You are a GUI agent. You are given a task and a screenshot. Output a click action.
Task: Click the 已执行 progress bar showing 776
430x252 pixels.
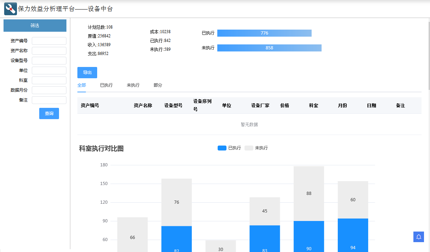pos(264,33)
